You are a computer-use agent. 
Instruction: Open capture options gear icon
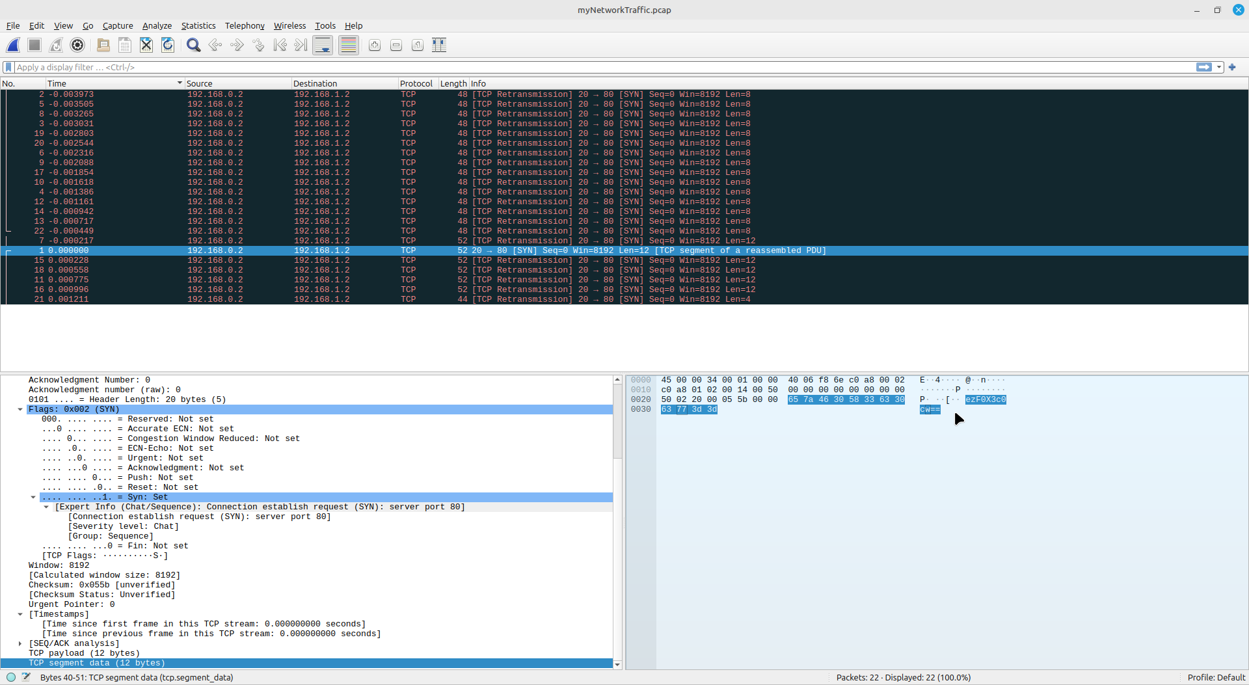coord(77,45)
